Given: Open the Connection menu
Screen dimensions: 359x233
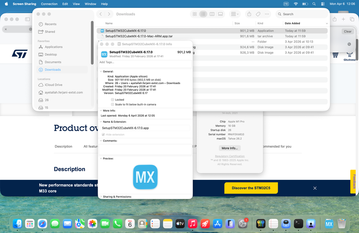Looking at the screenshot, I should pyautogui.click(x=49, y=4).
